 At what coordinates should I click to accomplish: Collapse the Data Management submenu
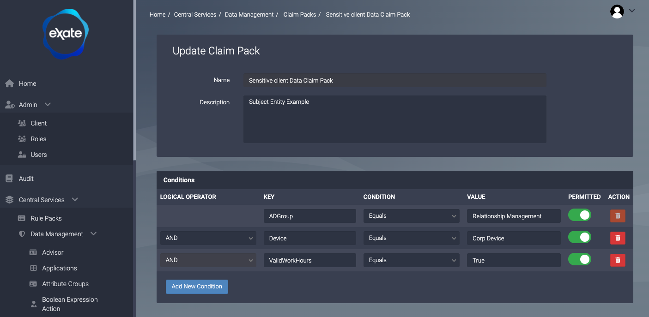[93, 234]
